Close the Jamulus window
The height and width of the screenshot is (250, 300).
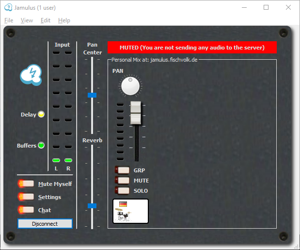coord(288,7)
